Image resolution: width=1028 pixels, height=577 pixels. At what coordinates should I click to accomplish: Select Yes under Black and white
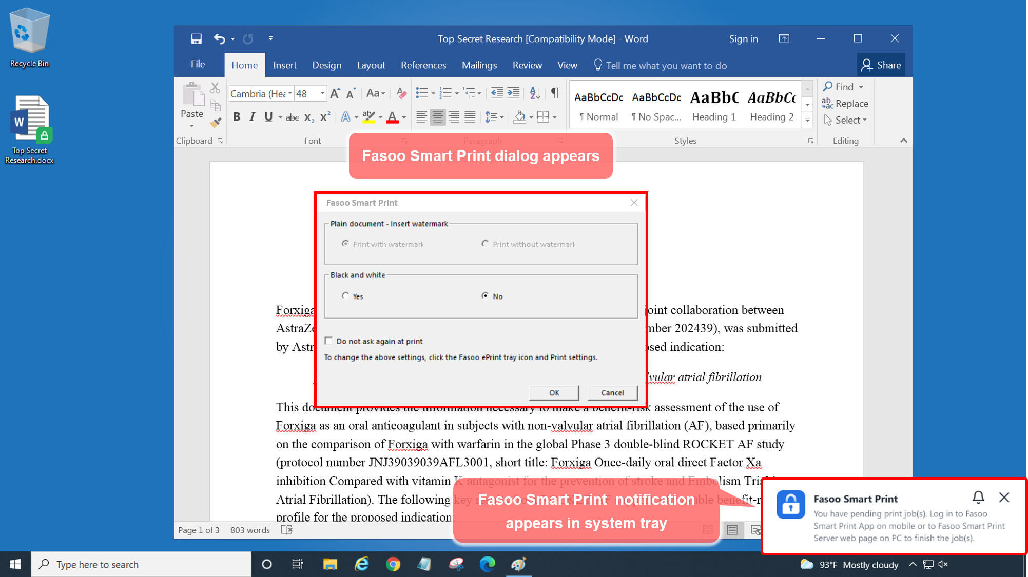tap(345, 295)
